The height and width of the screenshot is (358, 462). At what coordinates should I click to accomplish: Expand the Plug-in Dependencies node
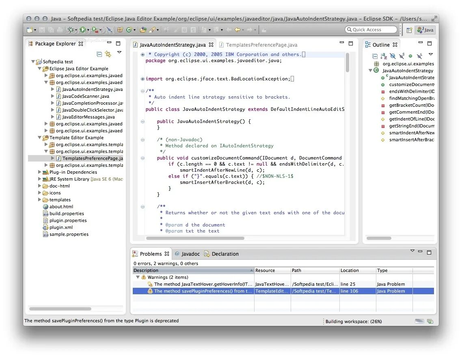[39, 172]
